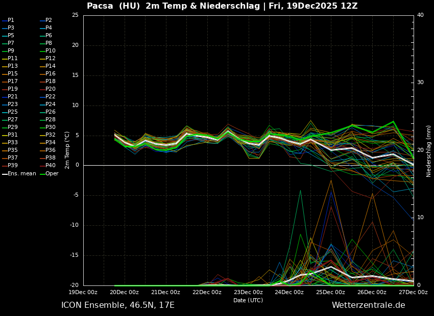Click the Wetterzentrale.de text
Viewport: 434px width, 316px height.
[368, 305]
